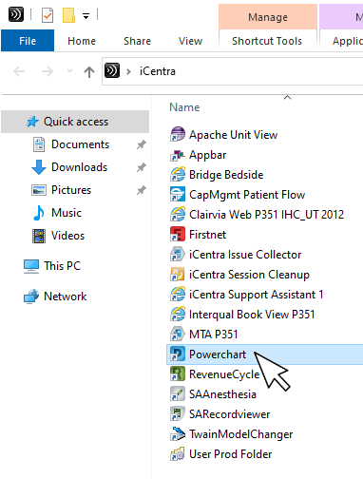This screenshot has width=363, height=479.
Task: Select the Apache Unit View icon
Action: (178, 135)
